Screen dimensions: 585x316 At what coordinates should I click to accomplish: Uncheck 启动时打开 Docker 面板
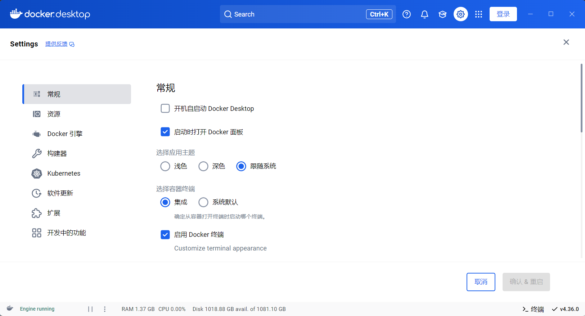coord(165,132)
